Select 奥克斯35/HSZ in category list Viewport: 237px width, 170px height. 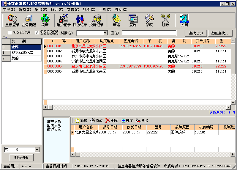click(22, 53)
